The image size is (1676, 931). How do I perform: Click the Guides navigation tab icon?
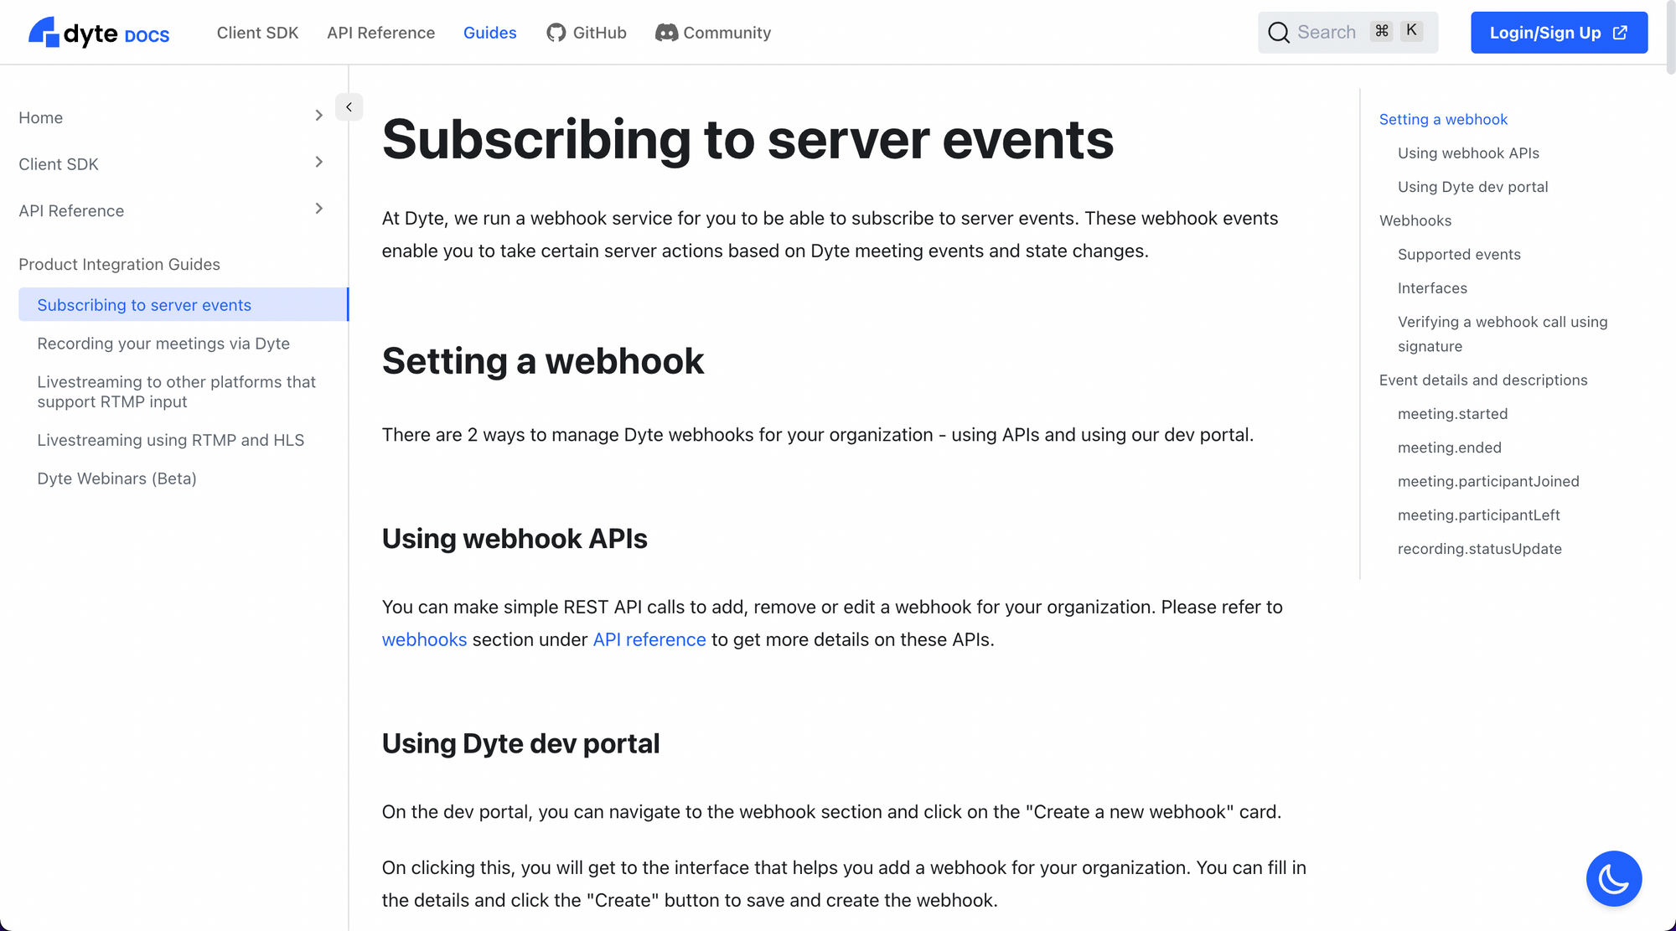click(x=489, y=32)
